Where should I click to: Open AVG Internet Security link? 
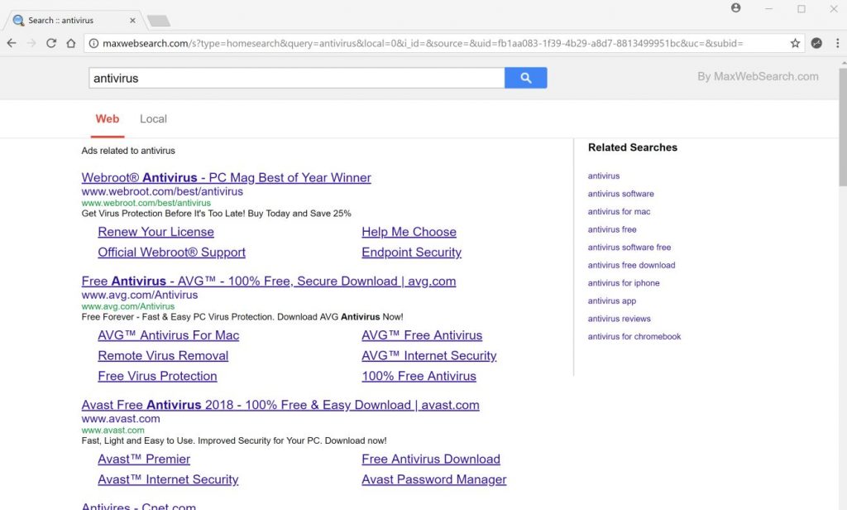point(429,356)
